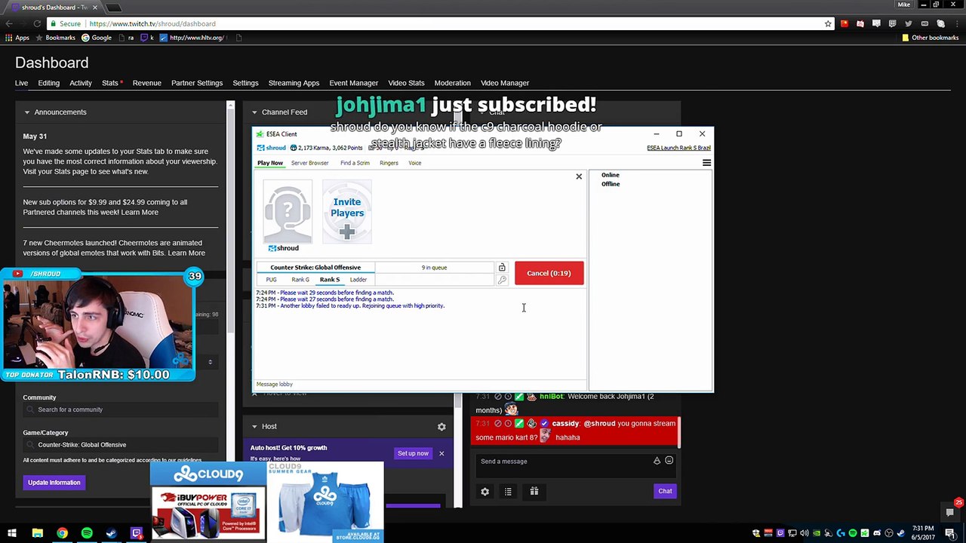
Task: Open the Google bookmark
Action: 97,38
